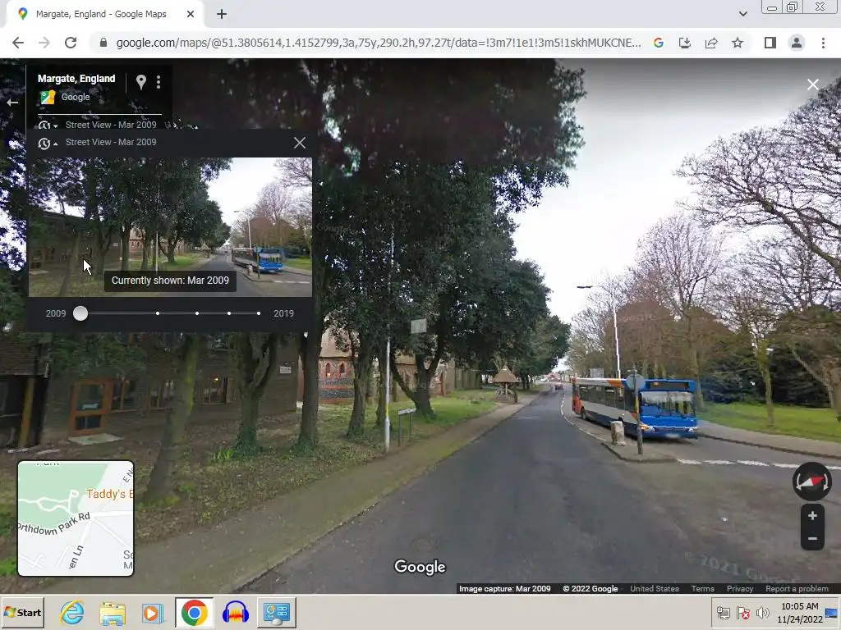Click the volume speaker tray icon
The height and width of the screenshot is (630, 841).
[x=762, y=613]
